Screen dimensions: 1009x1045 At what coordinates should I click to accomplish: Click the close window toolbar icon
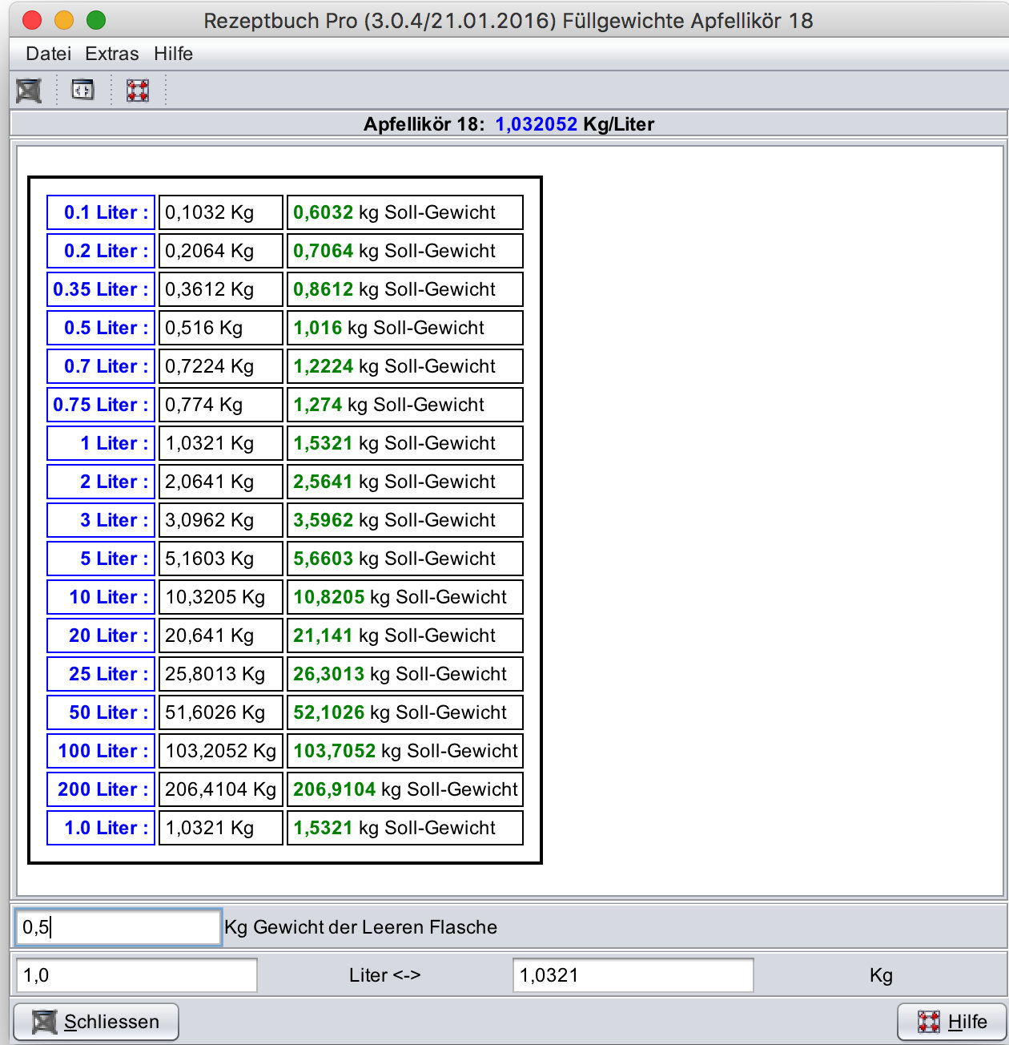click(29, 91)
